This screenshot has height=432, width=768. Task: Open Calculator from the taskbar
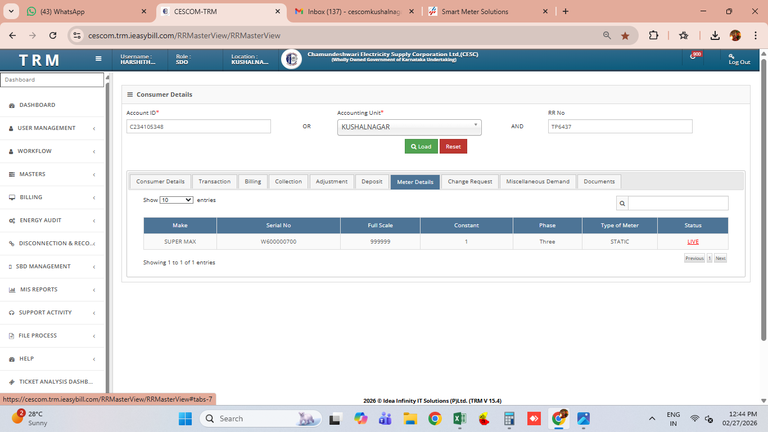(509, 418)
